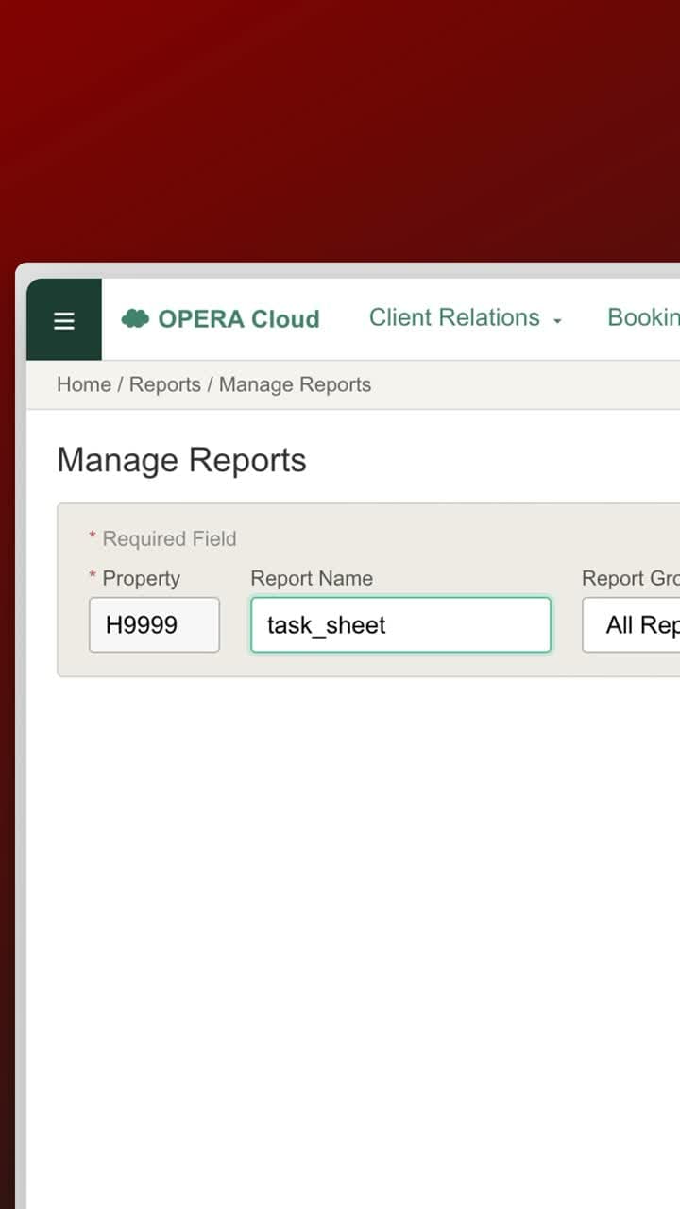
Task: Click Manage Reports breadcrumb
Action: 295,384
